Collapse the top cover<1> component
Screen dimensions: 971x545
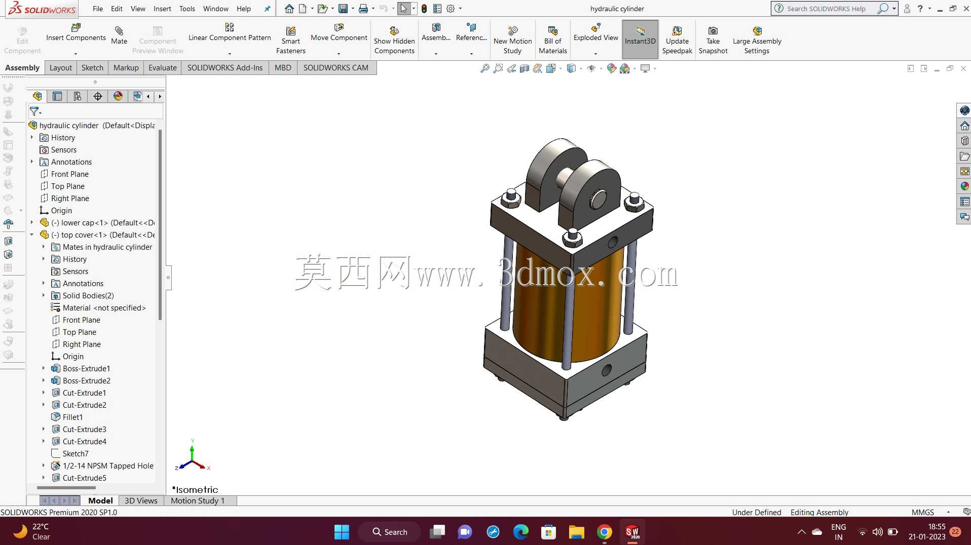click(x=32, y=235)
